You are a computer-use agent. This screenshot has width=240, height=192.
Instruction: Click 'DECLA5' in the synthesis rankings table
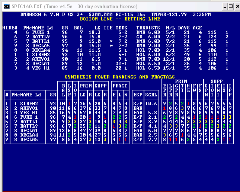[x=29, y=139]
